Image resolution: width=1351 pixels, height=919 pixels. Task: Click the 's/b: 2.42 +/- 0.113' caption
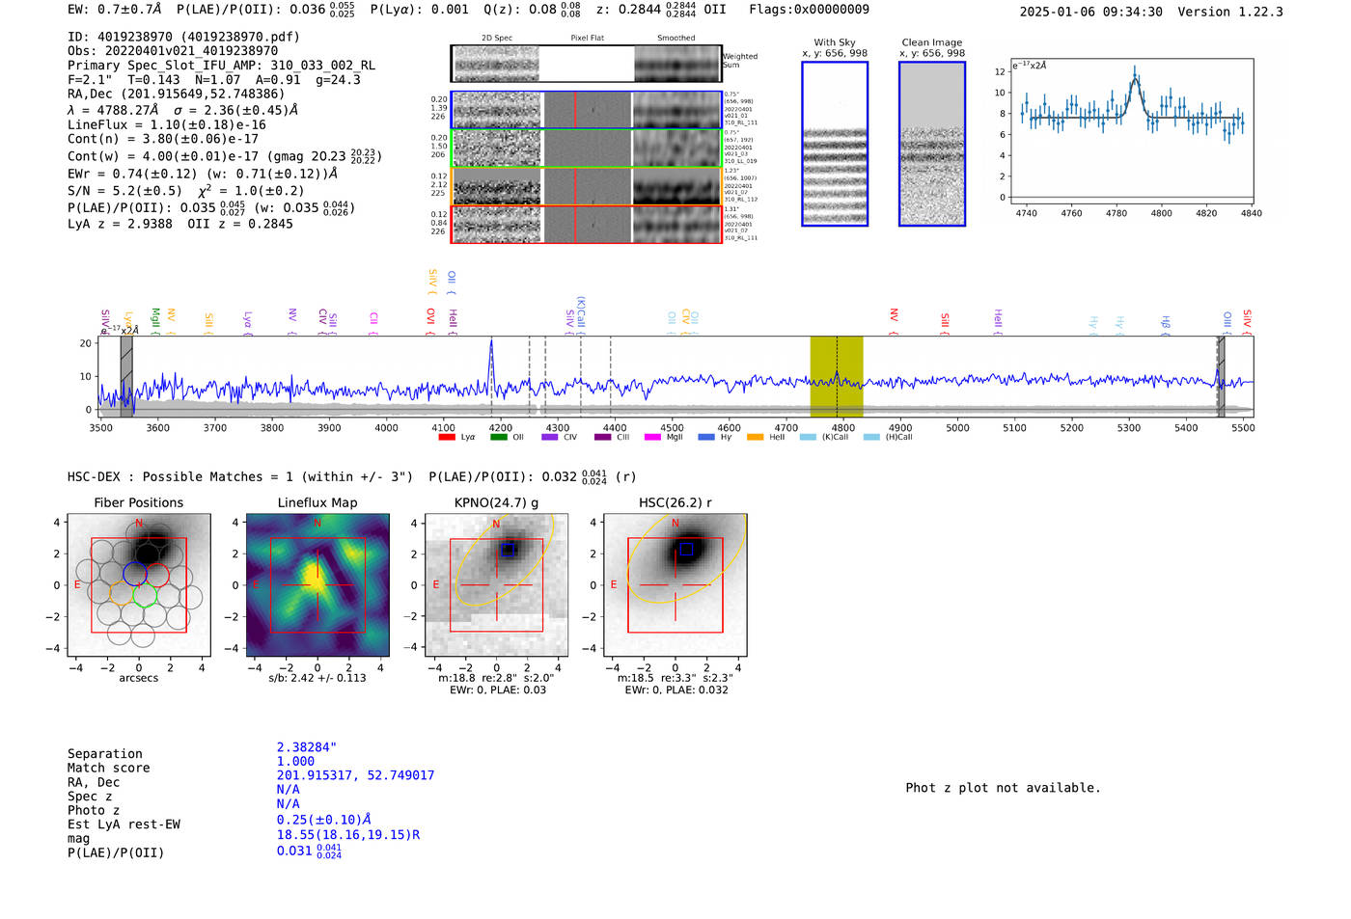tap(317, 678)
